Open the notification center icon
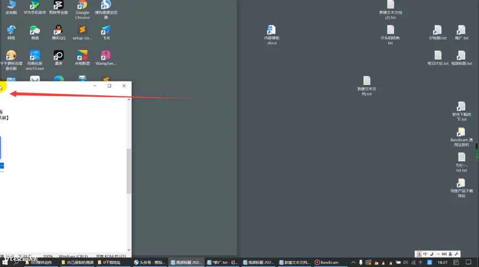The height and width of the screenshot is (267, 479). coord(468,262)
